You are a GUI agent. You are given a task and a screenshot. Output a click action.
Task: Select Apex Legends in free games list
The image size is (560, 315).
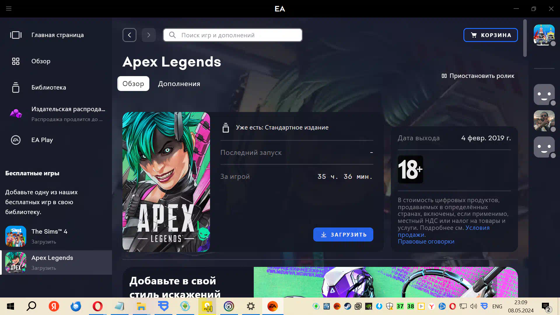56,262
